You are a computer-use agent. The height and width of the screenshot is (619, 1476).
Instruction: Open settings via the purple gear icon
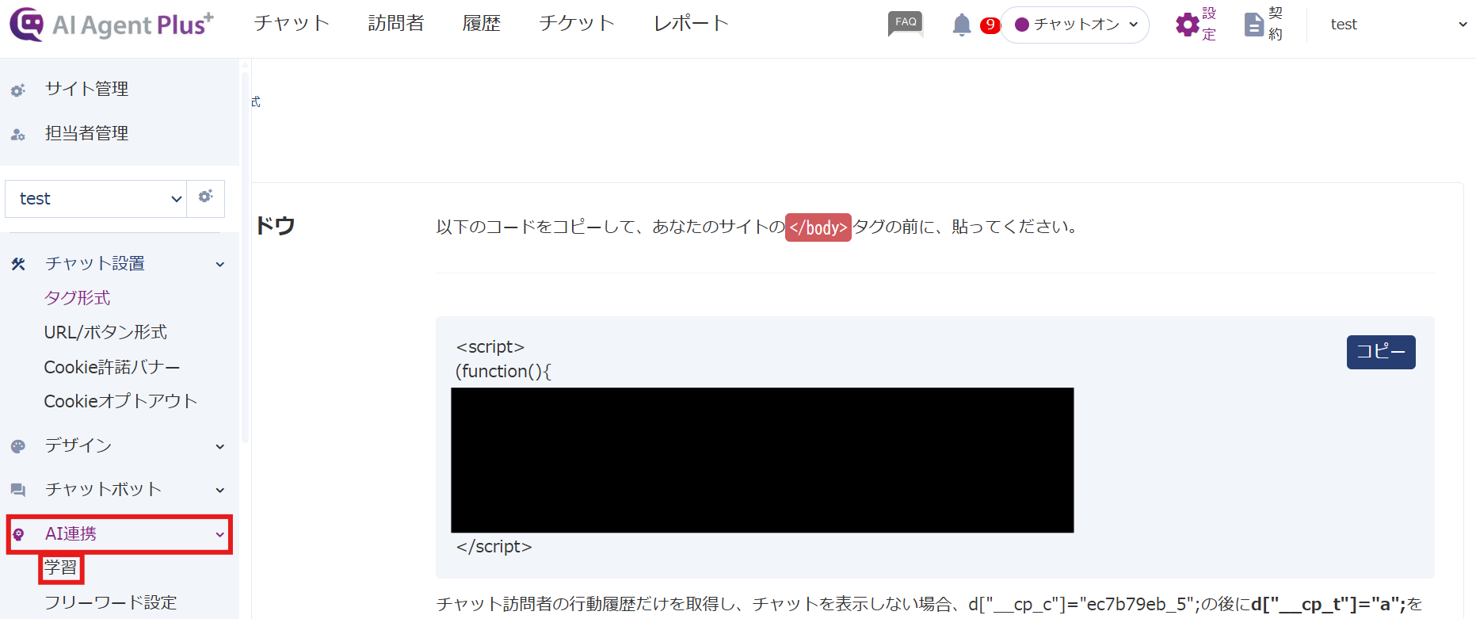coord(1187,25)
